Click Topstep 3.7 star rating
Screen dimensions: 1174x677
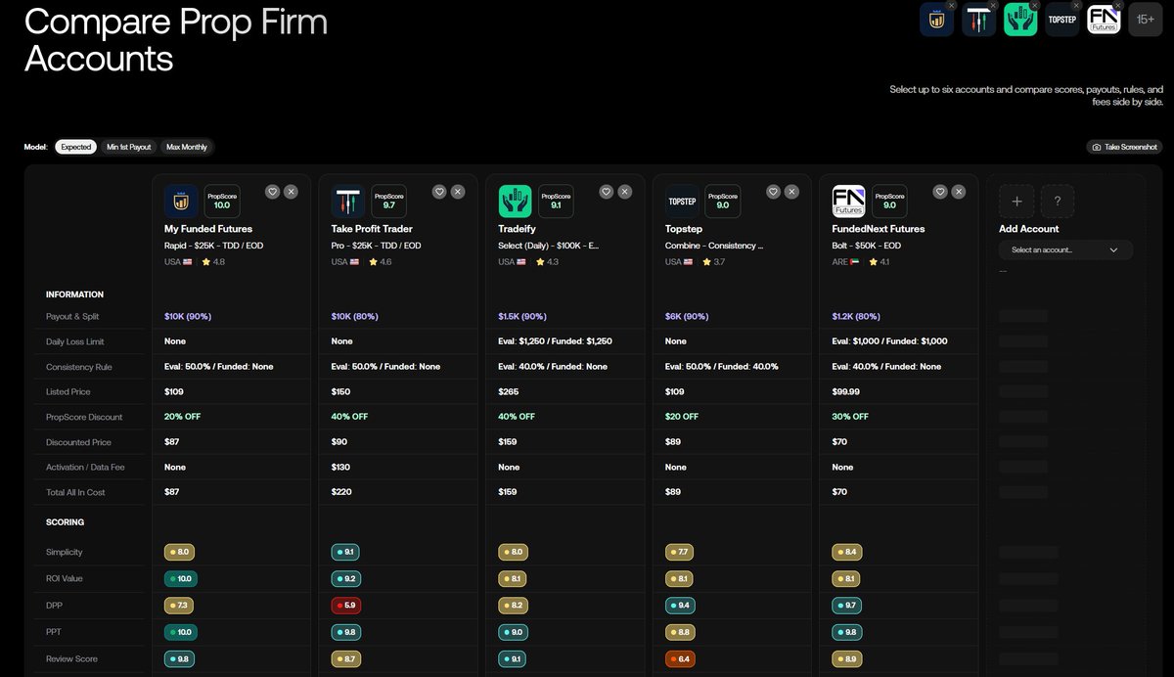714,262
